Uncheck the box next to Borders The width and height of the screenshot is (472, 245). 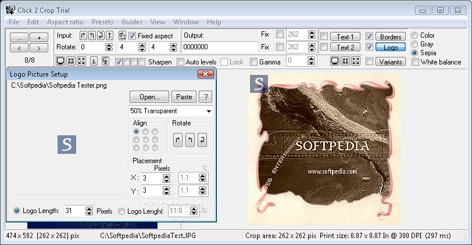pyautogui.click(x=369, y=37)
